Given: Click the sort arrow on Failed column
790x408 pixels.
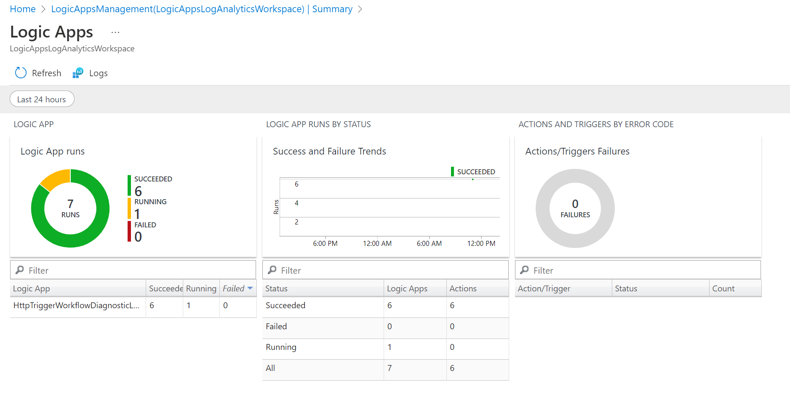Looking at the screenshot, I should click(250, 288).
